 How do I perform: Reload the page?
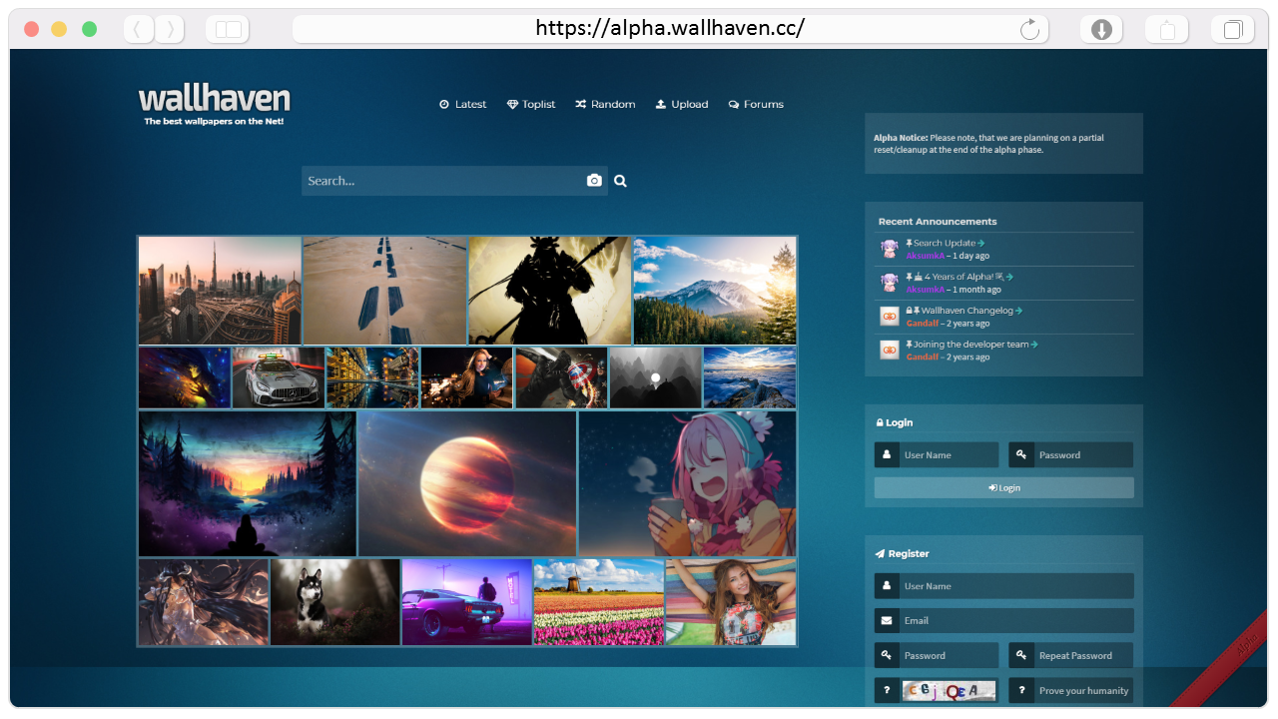[1029, 30]
